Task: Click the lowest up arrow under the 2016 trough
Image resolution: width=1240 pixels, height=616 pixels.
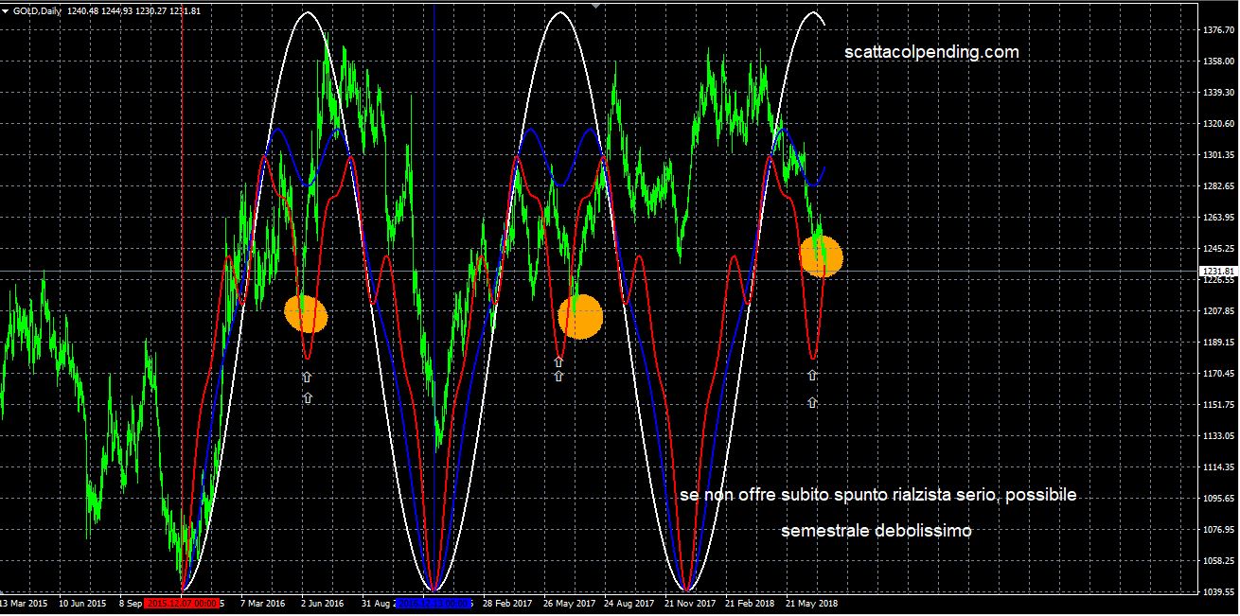Action: click(308, 398)
